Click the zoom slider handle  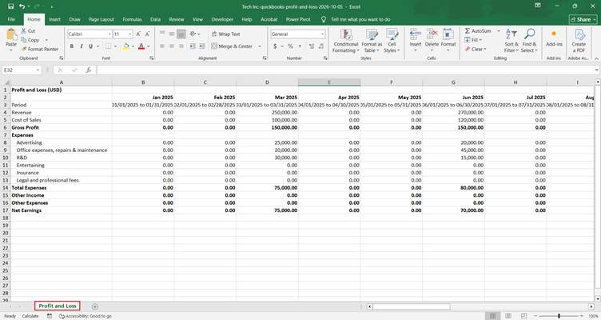click(559, 316)
